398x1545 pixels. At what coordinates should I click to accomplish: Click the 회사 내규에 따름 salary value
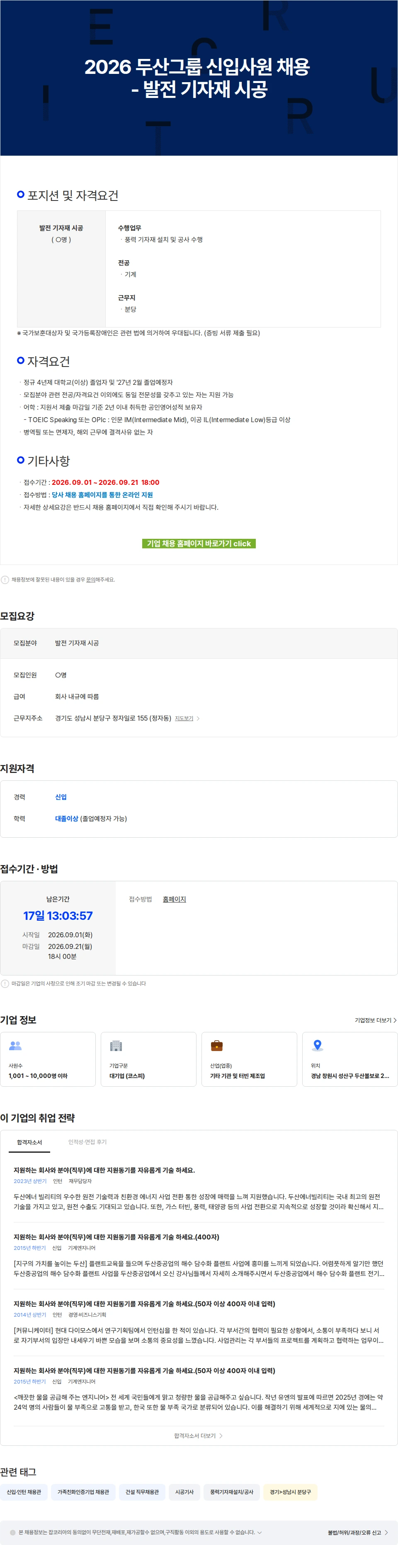point(78,697)
